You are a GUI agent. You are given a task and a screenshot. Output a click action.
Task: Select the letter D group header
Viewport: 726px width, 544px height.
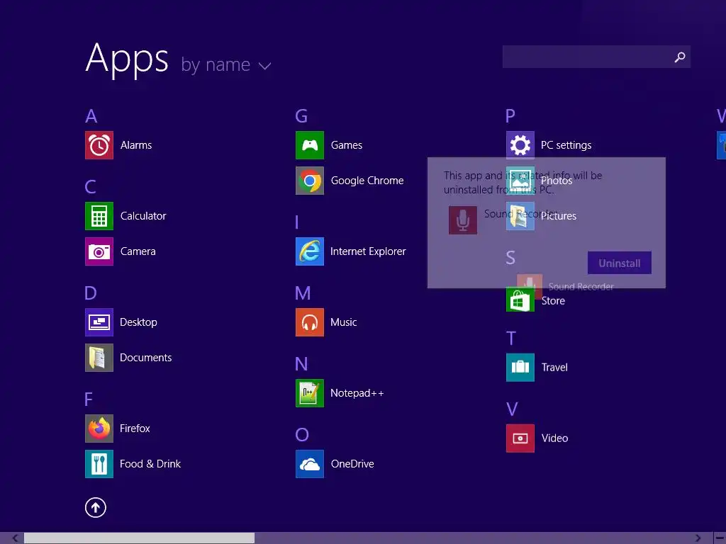tap(91, 293)
